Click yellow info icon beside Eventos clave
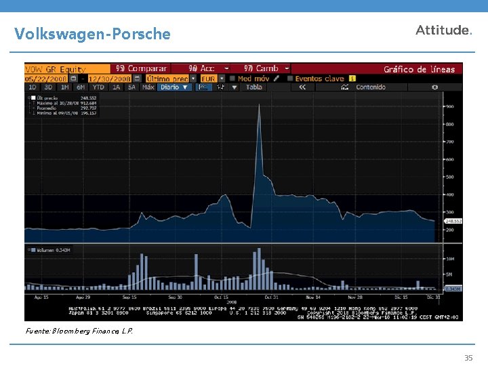This screenshot has width=488, height=366. (x=352, y=79)
